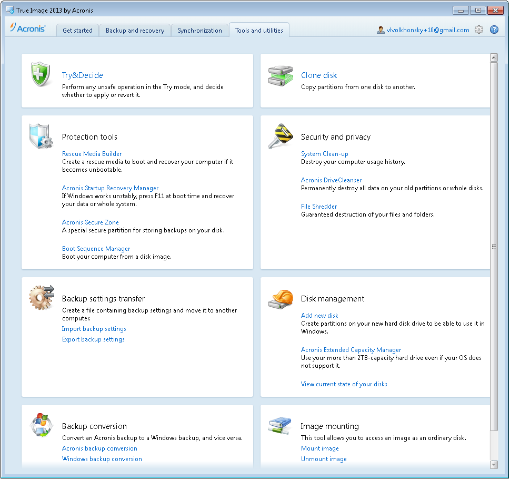The image size is (510, 479).
Task: View current state of your disks
Action: click(x=344, y=384)
